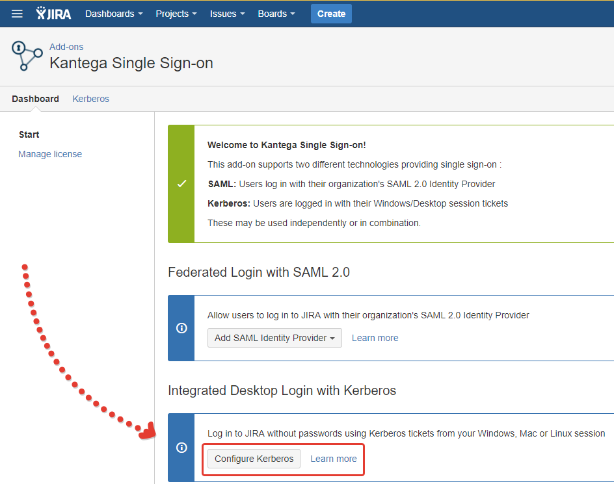Select the Dashboard tab

[x=35, y=99]
